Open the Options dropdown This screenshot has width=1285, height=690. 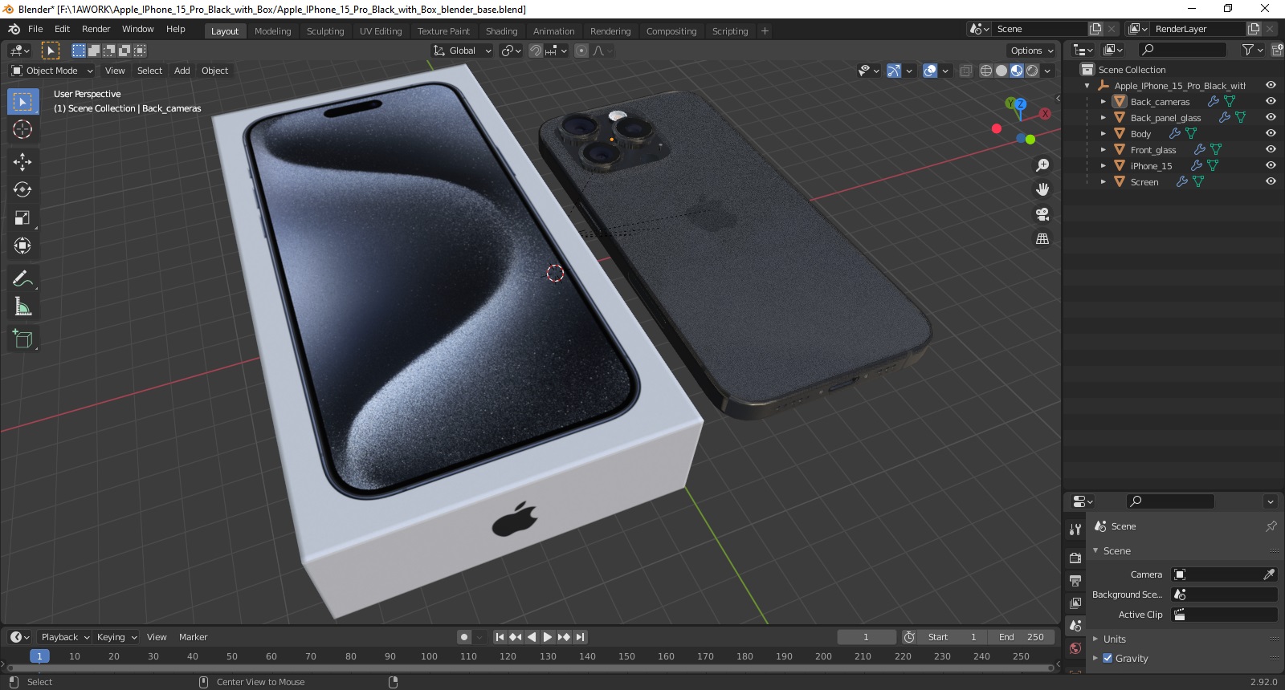(1032, 51)
